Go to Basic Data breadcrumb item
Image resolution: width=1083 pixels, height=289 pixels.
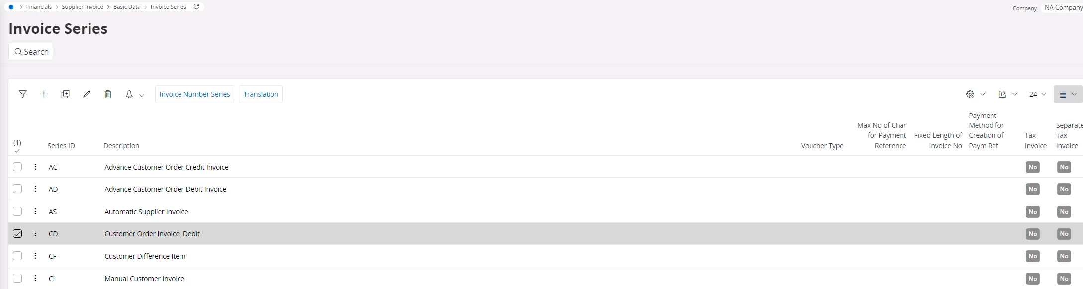click(127, 7)
